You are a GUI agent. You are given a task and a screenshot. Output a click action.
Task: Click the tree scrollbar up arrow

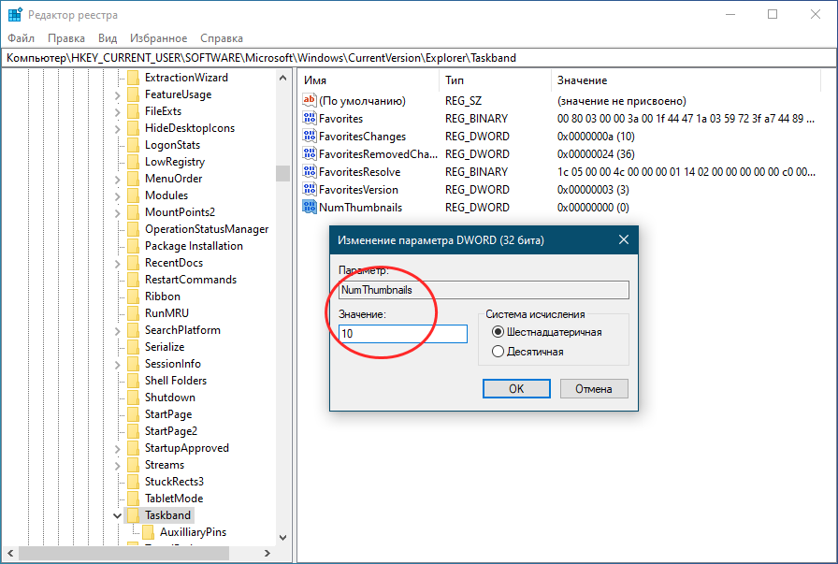[282, 78]
